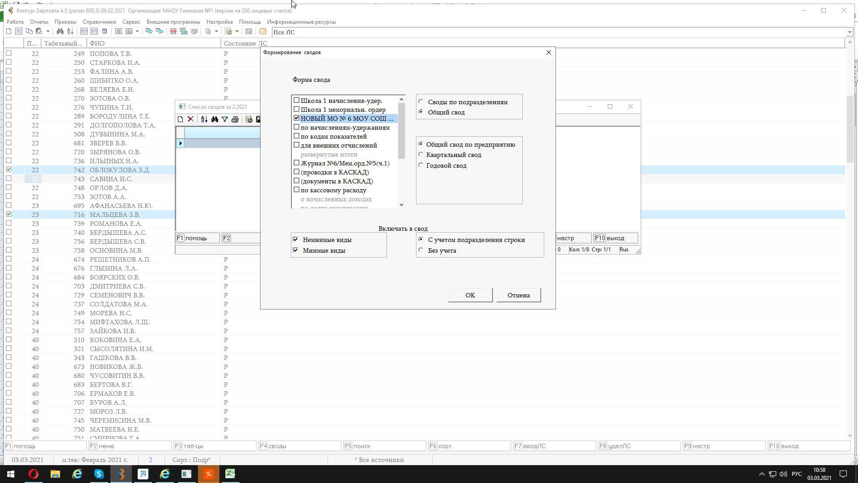Click the right-pointing transfer arrow icon
Screen dimensions: 858x483
point(149,31)
